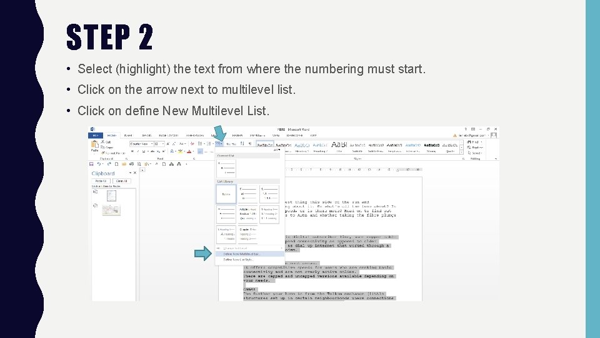Toggle Underline formatting
The height and width of the screenshot is (338, 600).
pos(144,151)
